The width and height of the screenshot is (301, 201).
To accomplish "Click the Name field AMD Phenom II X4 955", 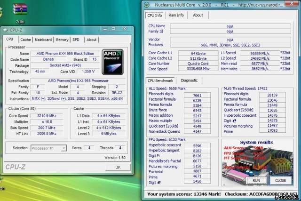I will [x=65, y=53].
